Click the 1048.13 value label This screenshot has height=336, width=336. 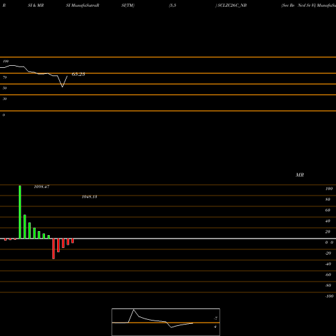pos(89,197)
